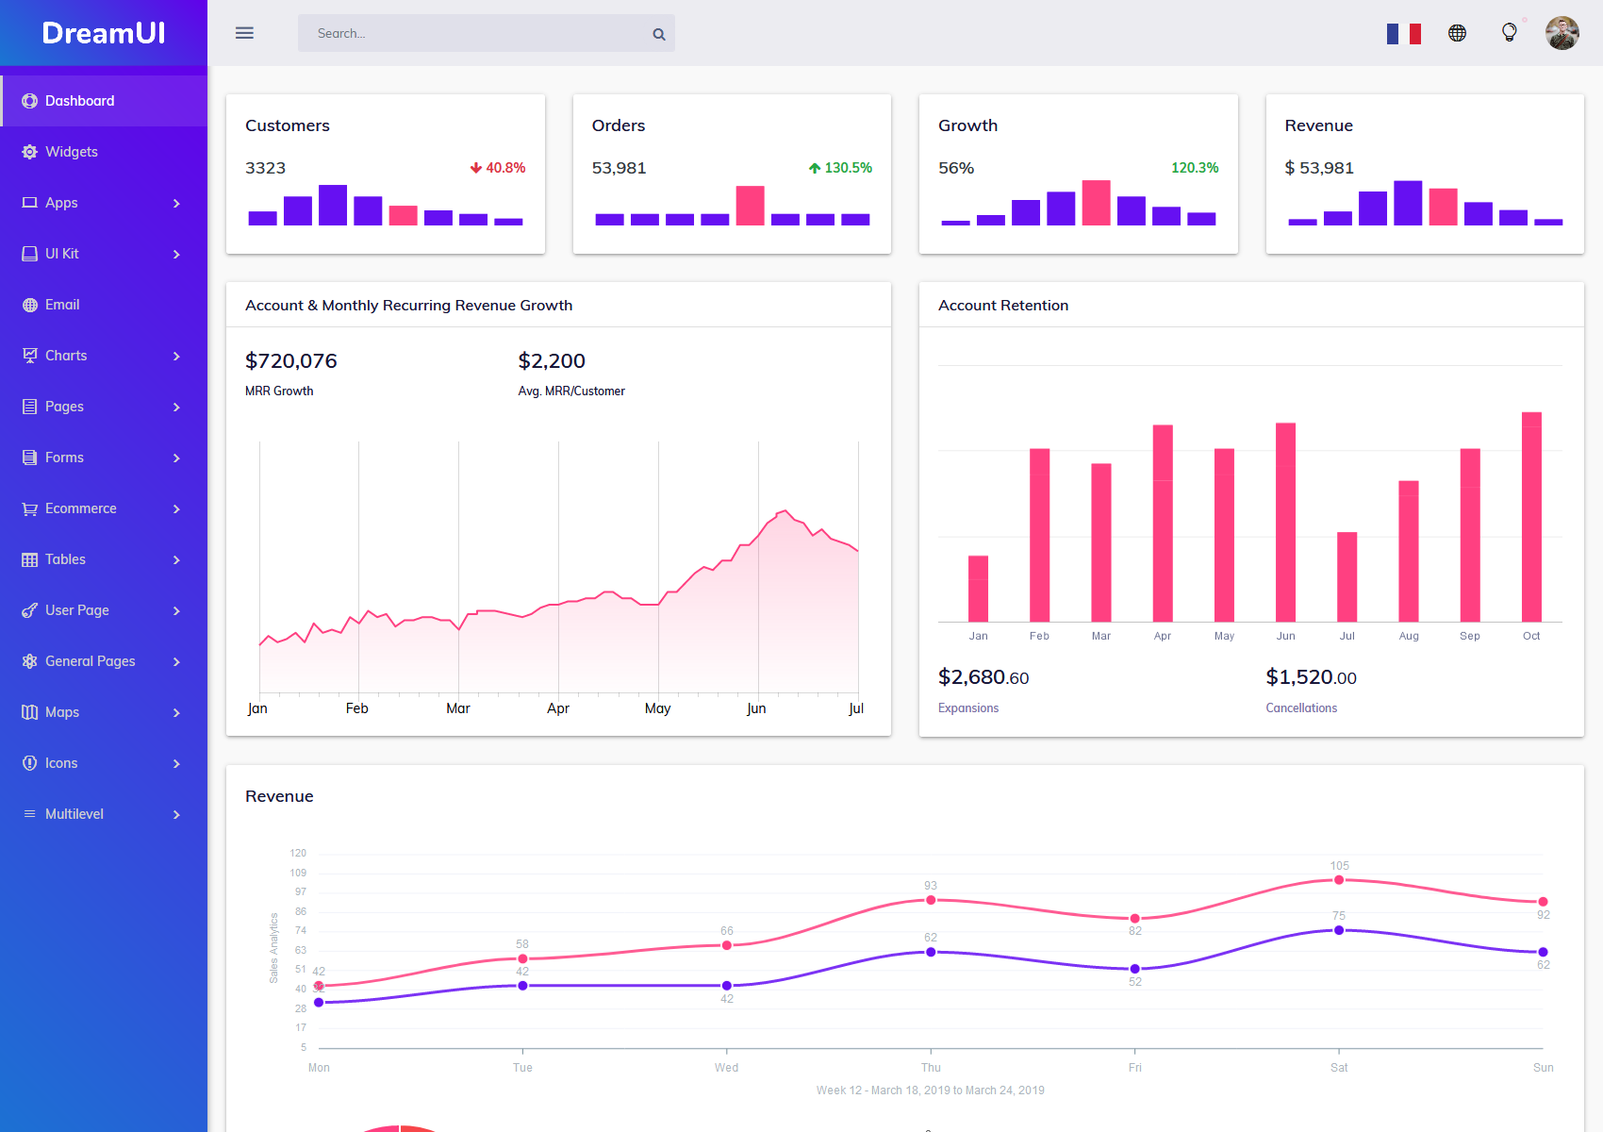Screen dimensions: 1603x1132
Task: Click the Maps icon in sidebar
Action: coord(30,712)
